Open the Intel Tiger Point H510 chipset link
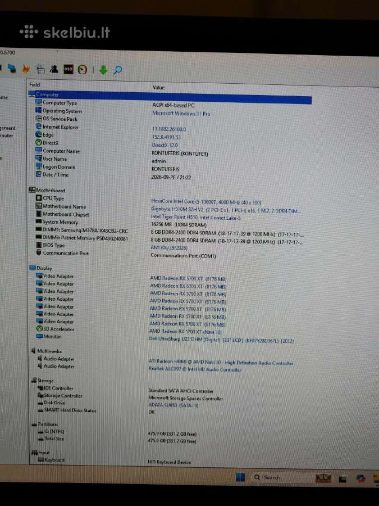The width and height of the screenshot is (379, 506). 195,218
